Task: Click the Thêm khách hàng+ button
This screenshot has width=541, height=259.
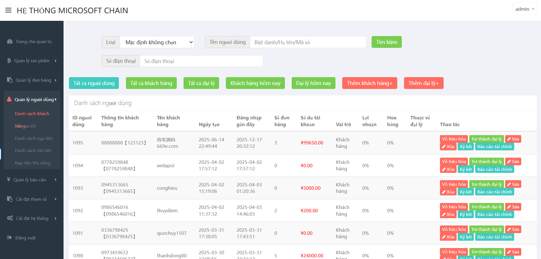Action: [369, 83]
